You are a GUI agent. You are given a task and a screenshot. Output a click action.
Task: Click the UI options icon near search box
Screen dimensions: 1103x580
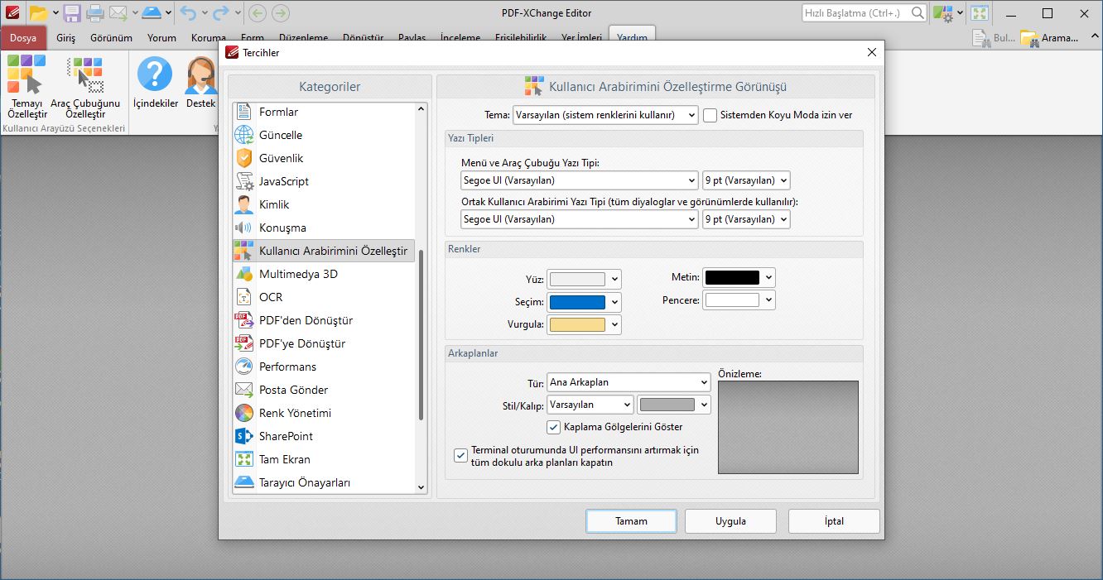tap(942, 13)
